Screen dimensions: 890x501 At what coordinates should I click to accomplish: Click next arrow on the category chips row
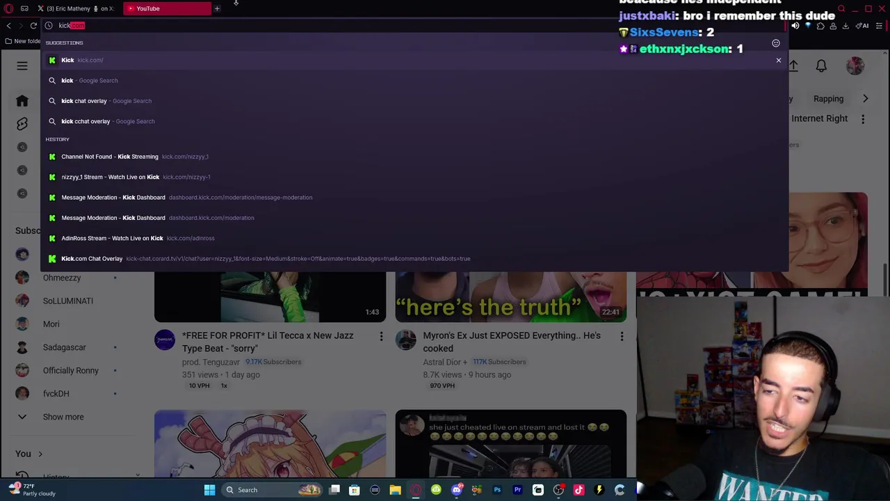865,99
